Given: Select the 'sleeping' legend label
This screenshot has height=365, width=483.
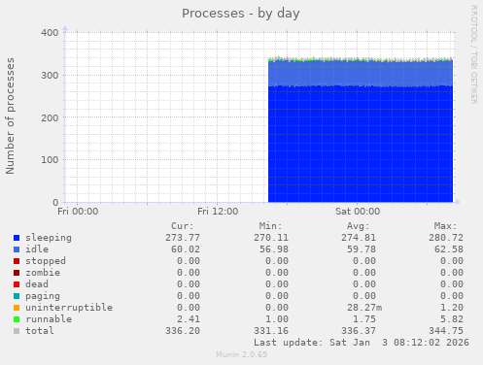Looking at the screenshot, I should [x=49, y=238].
